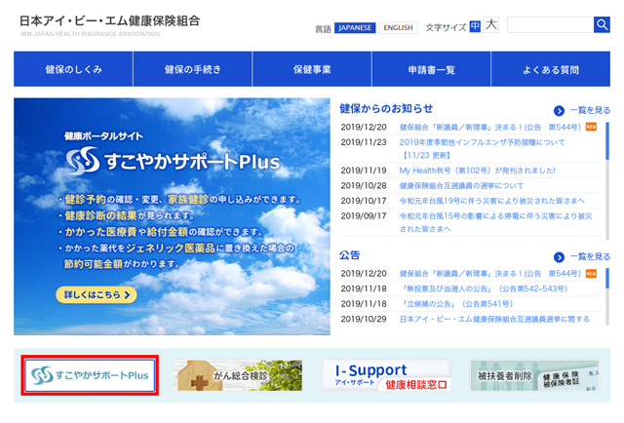Open the 2019/10/29 互選議員選挙に関する notice
The height and width of the screenshot is (423, 624).
(x=494, y=319)
